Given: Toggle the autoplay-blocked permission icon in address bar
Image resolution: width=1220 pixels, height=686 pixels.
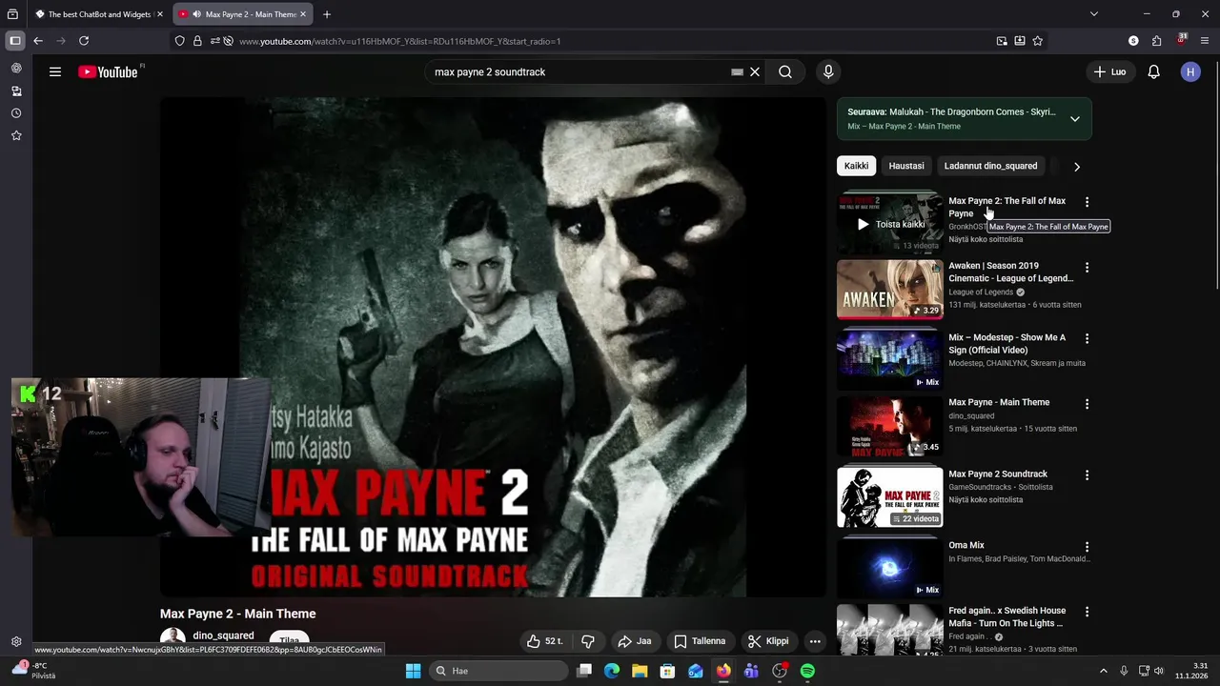Looking at the screenshot, I should (x=228, y=41).
